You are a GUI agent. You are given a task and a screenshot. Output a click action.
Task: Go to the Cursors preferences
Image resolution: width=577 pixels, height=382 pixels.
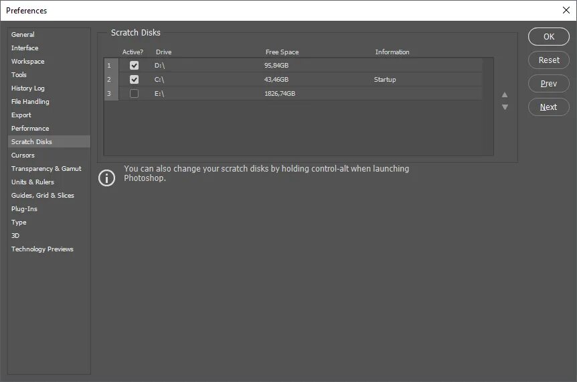23,155
